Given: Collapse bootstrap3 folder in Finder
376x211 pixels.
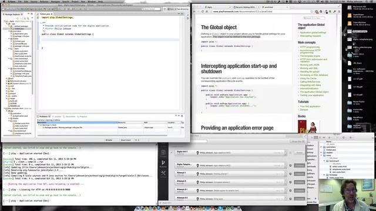Looking at the screenshot, I should pyautogui.click(x=324, y=161).
